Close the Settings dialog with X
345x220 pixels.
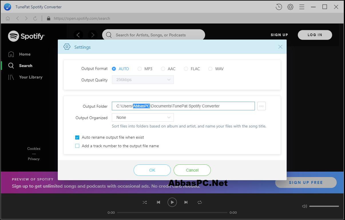pos(280,47)
